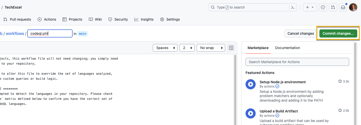Go to the Actions repository tab
361x125 pixels.
(x=47, y=19)
